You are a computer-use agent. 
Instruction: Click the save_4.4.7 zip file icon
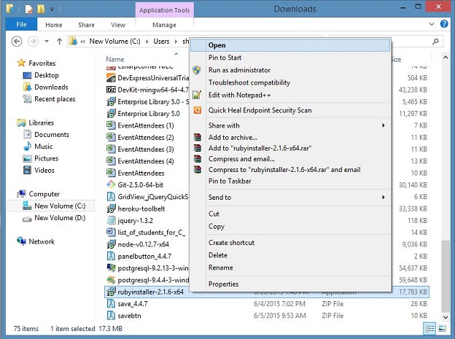coord(111,303)
